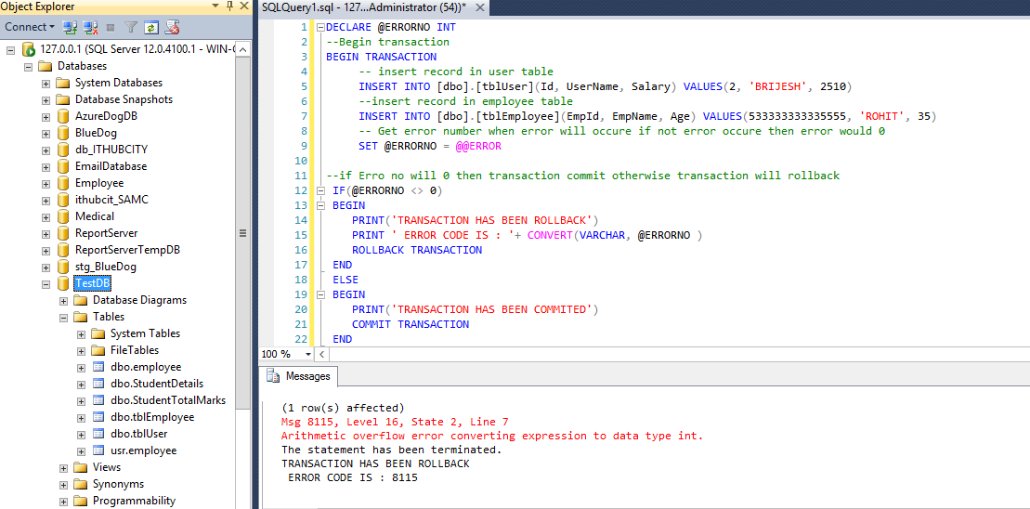Expand the stg_BlueDog database node

pos(46,268)
